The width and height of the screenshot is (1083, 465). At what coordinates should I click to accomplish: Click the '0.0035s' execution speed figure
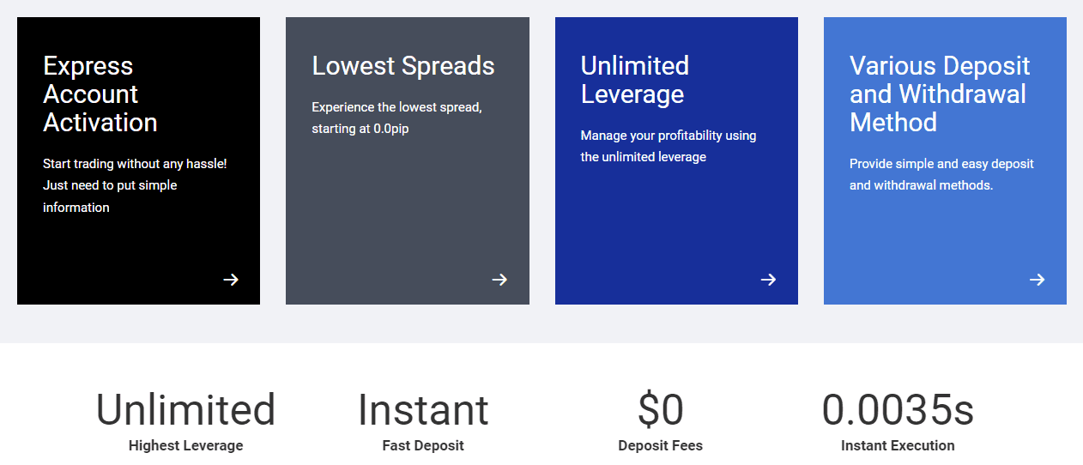pos(898,410)
